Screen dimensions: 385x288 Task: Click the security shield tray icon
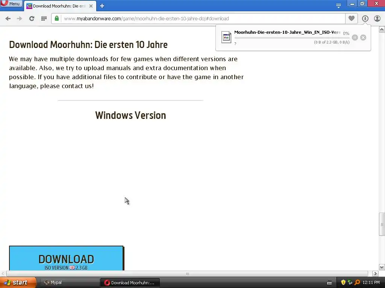pyautogui.click(x=343, y=282)
